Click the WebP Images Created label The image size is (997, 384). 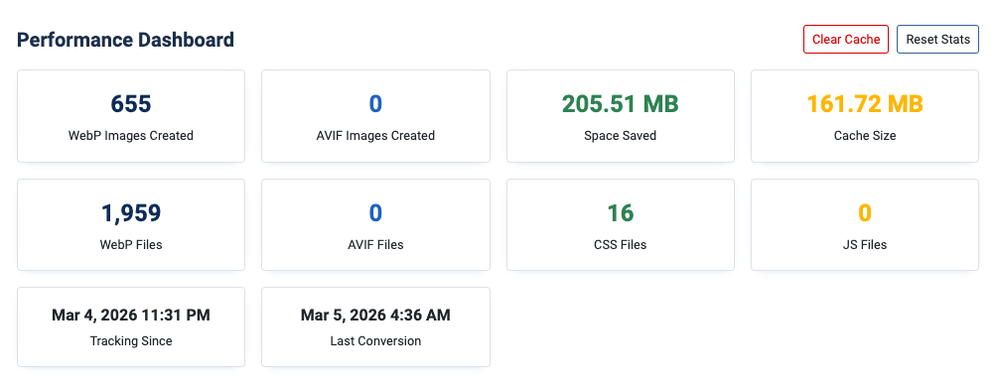[131, 135]
